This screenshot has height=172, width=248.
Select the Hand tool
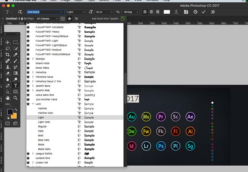7,98
